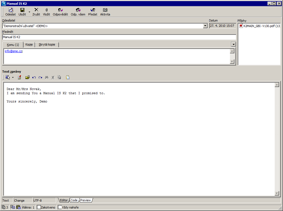Click the Text status field
The image size is (283, 211).
[7, 200]
